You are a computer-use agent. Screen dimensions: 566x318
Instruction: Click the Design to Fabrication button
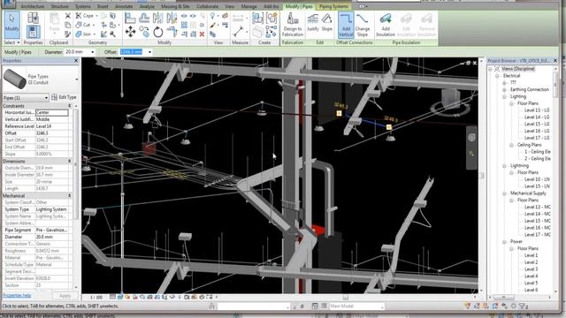click(x=293, y=25)
